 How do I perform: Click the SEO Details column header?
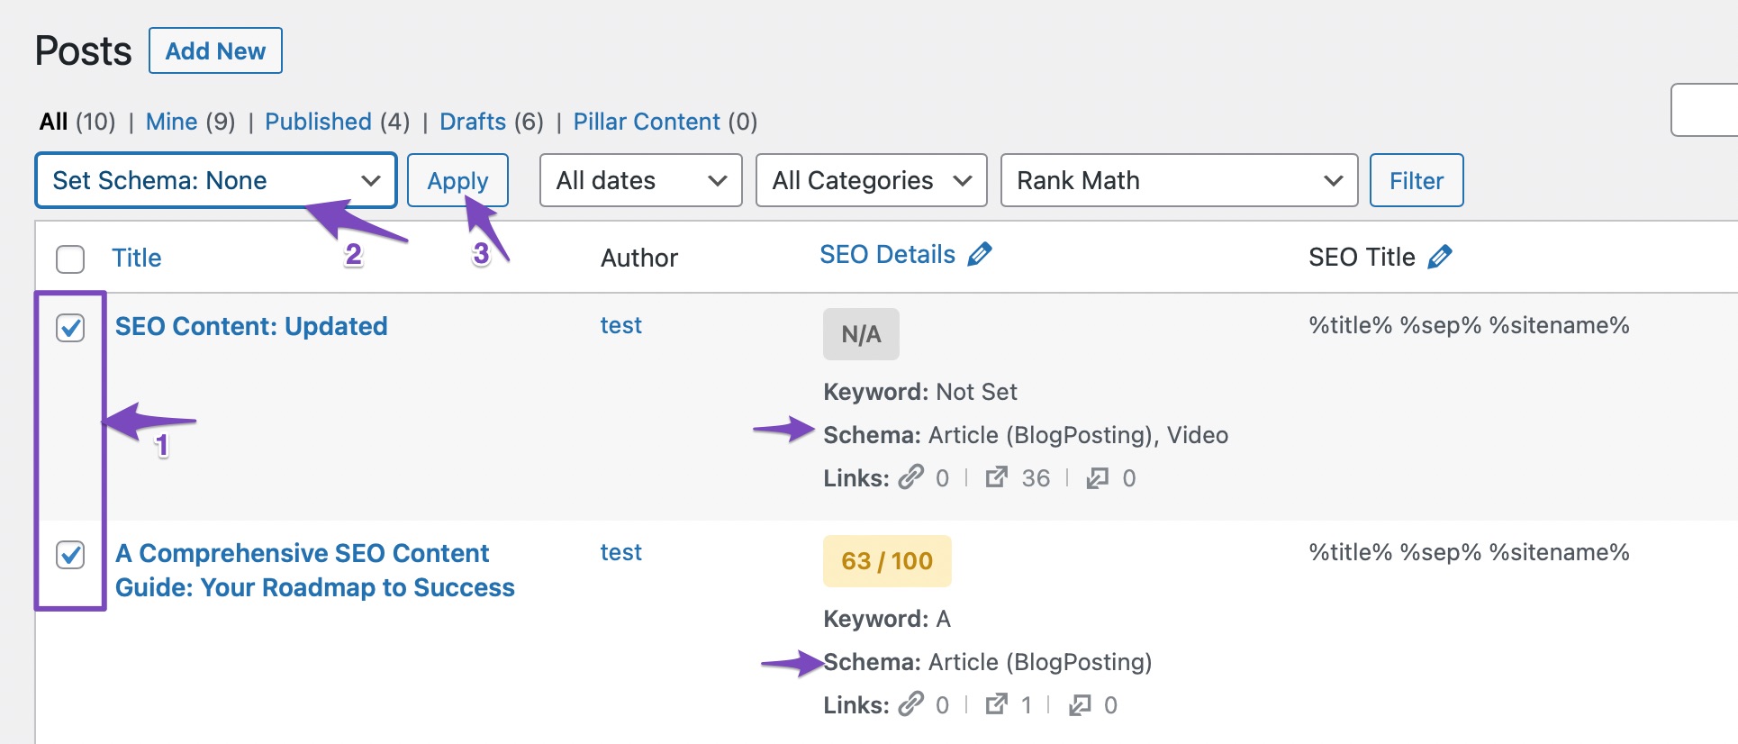pos(887,255)
